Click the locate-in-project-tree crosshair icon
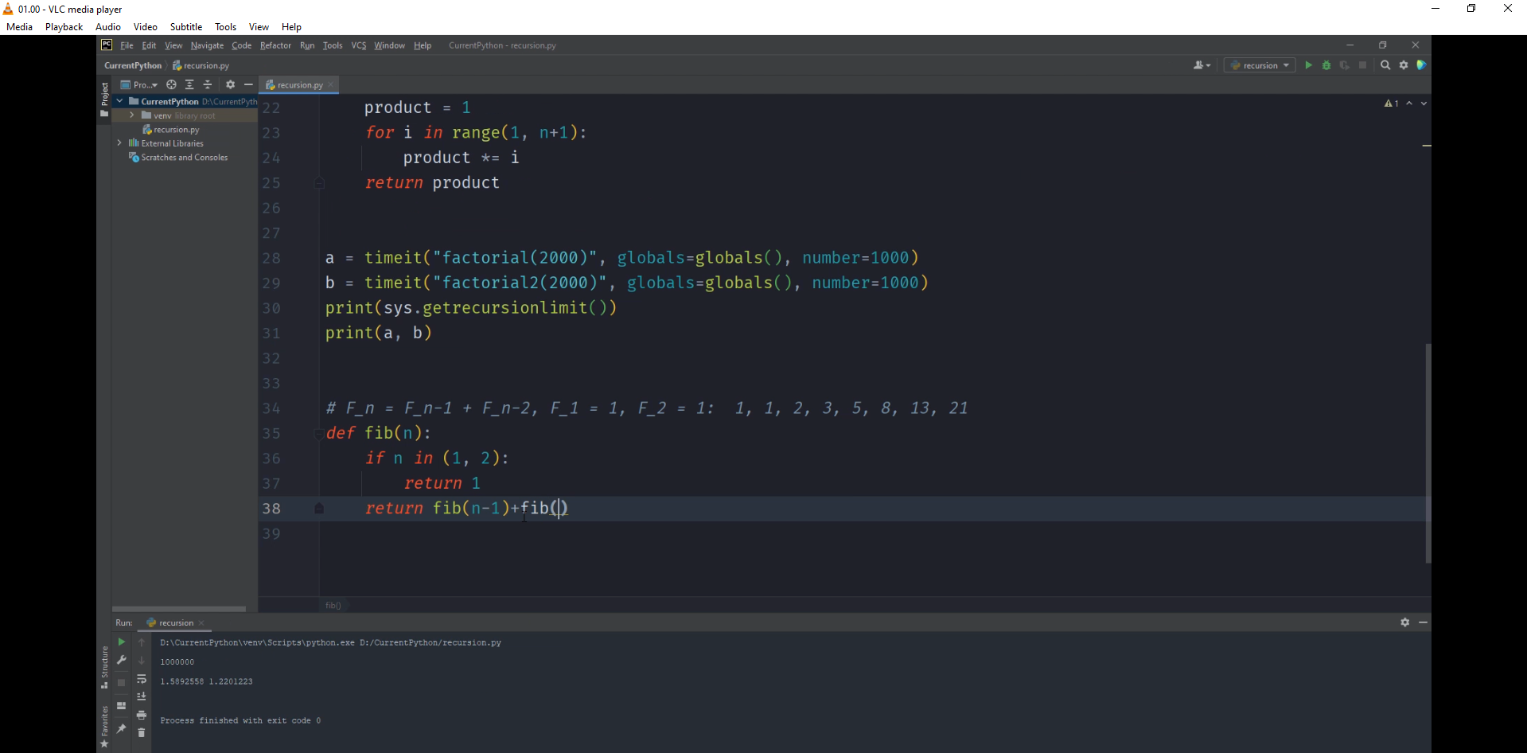 [x=171, y=84]
